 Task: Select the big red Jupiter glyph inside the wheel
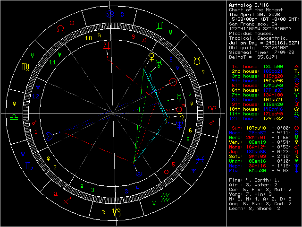107,46
